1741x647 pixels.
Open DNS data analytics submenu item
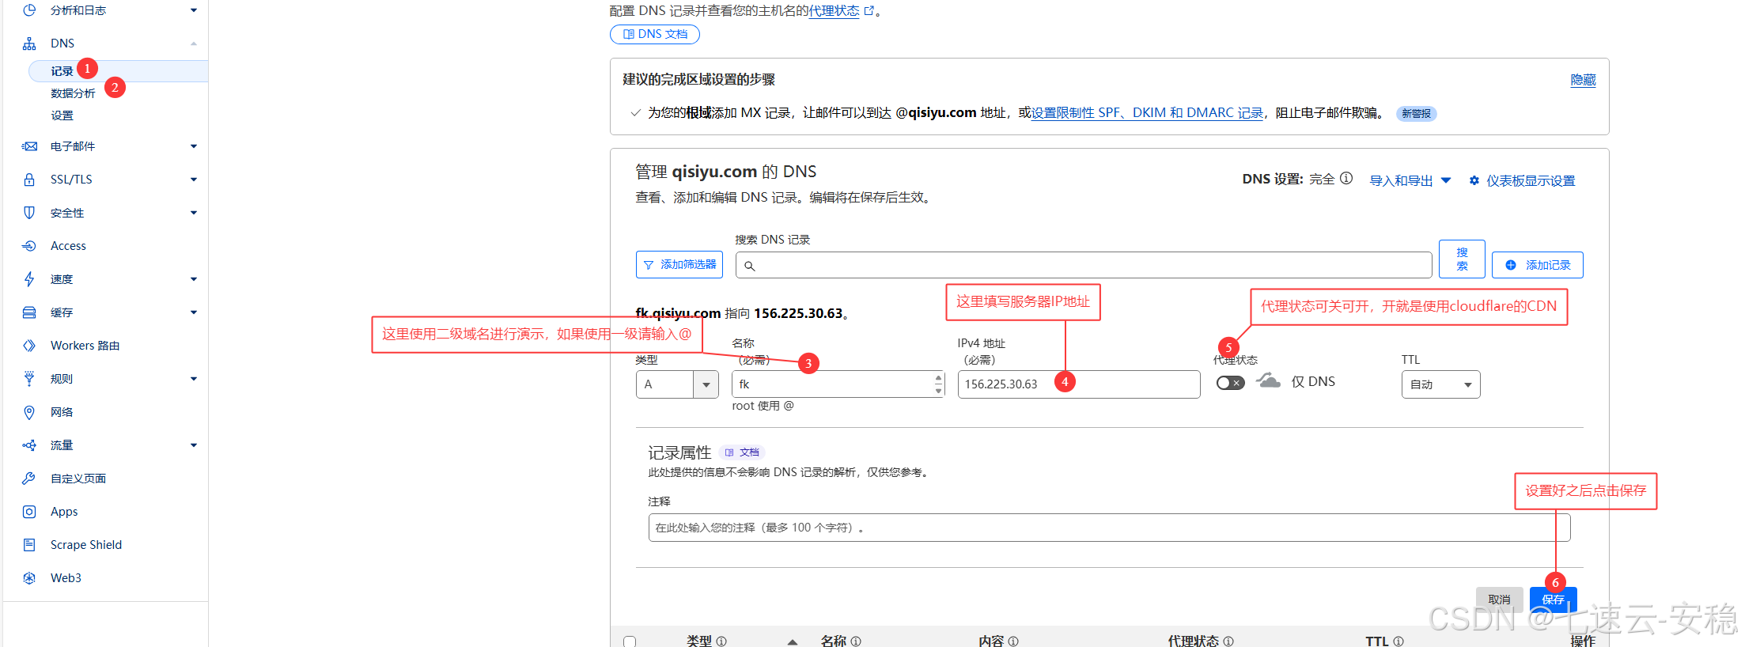coord(73,93)
